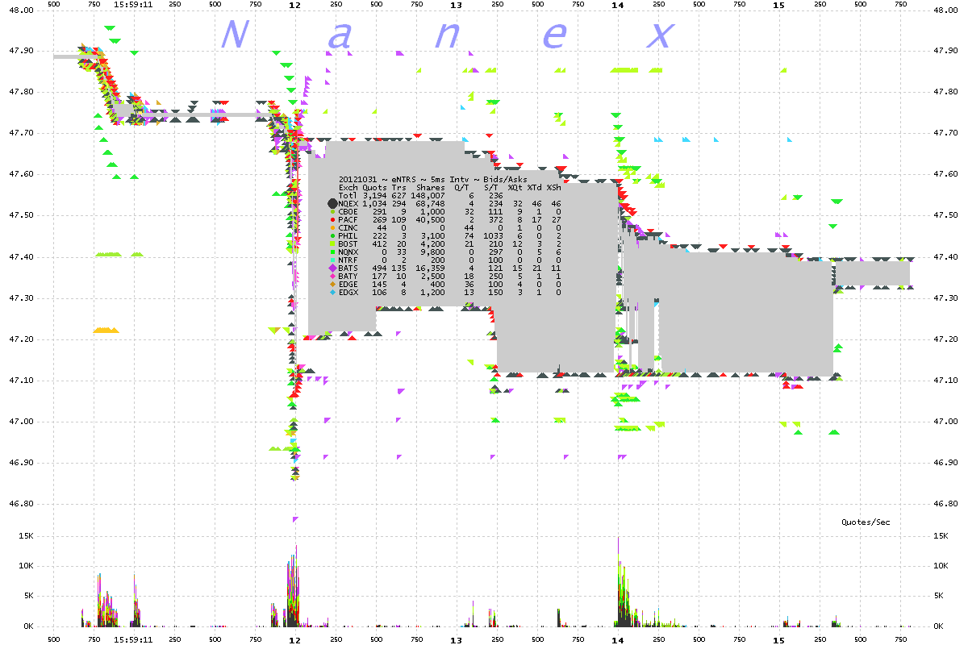The image size is (968, 645).
Task: Click the 'PHIL' exchange label
Action: pos(348,235)
